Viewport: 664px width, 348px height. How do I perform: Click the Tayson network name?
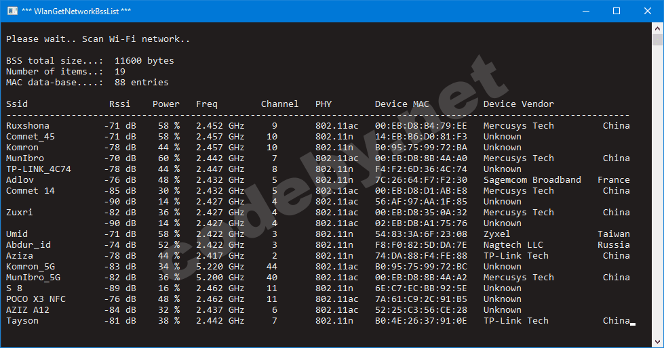(22, 321)
